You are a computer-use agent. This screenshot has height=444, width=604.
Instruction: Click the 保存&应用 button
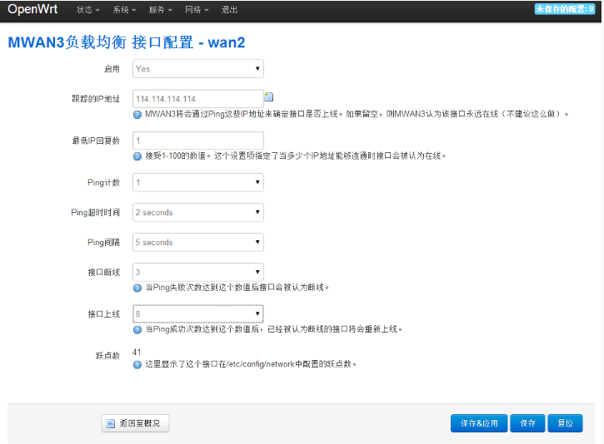[479, 423]
